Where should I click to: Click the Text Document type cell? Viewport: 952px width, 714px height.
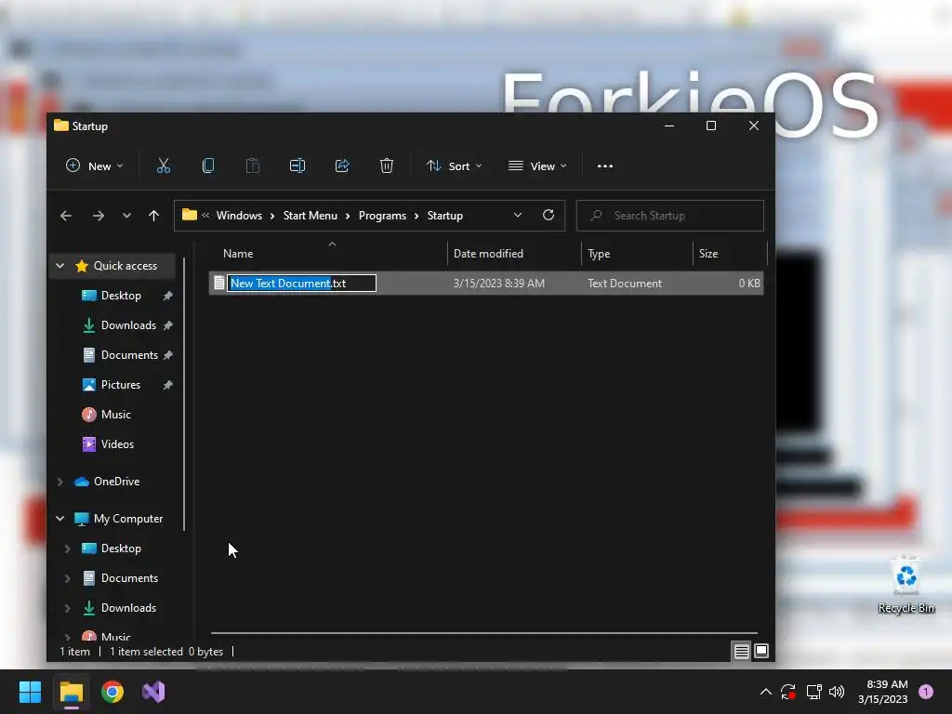click(625, 283)
